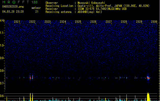
Task: Click the HROFFT program title
Action: 16,2
